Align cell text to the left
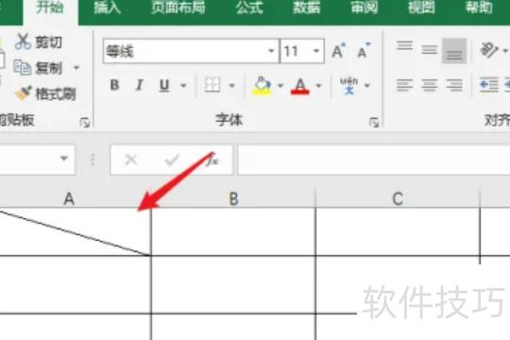Viewport: 510px width, 340px height. coord(404,85)
